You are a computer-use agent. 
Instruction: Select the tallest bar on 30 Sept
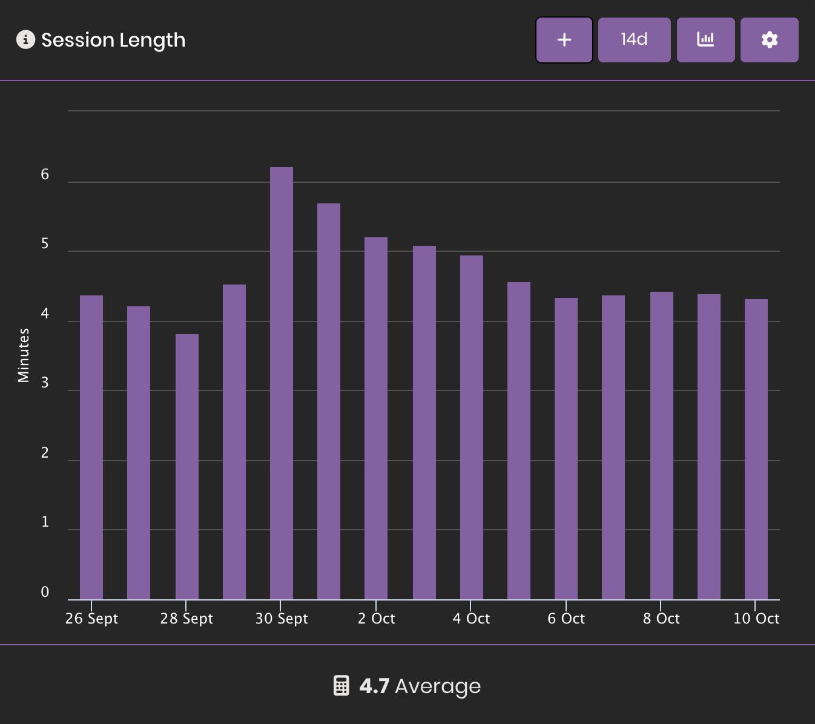(282, 383)
